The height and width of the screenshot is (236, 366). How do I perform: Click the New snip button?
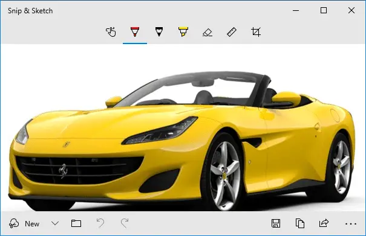(x=24, y=224)
